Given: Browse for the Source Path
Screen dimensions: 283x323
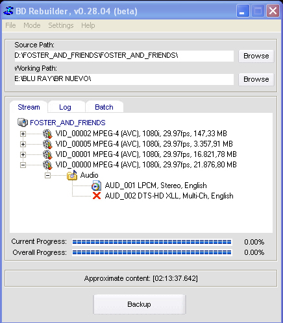Looking at the screenshot, I should pos(256,56).
